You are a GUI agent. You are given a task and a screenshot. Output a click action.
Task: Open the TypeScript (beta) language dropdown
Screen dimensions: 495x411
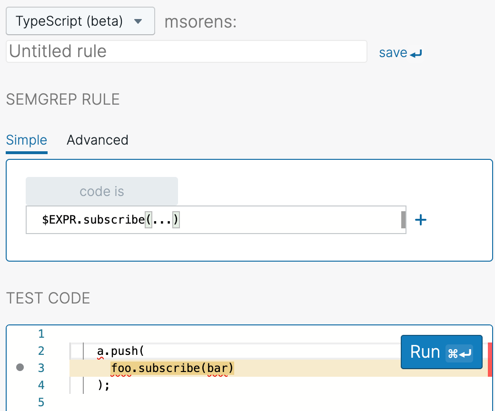coord(80,21)
